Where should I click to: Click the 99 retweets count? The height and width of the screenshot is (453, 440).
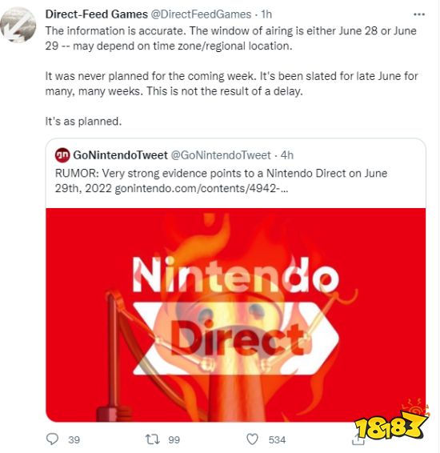pos(174,439)
